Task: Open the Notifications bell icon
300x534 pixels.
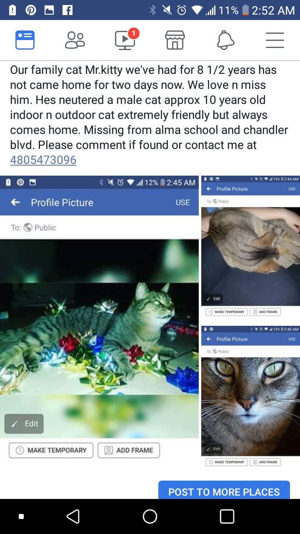Action: [225, 40]
